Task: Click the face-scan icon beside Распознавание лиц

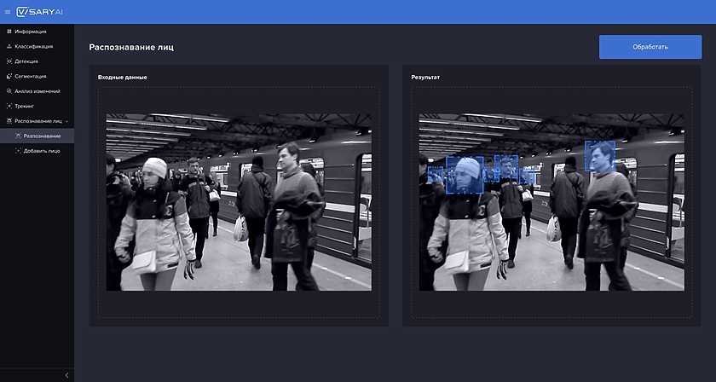Action: 9,121
